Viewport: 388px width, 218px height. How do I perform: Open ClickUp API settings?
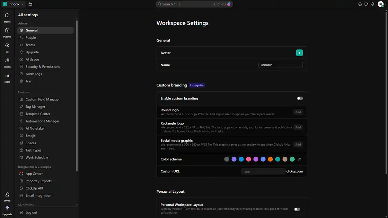tap(45, 188)
